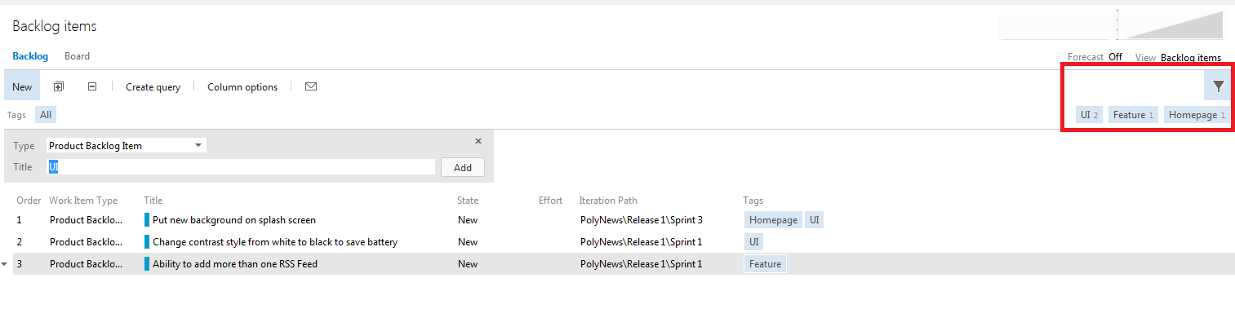Select the All tags filter
This screenshot has height=322, width=1235.
point(46,115)
